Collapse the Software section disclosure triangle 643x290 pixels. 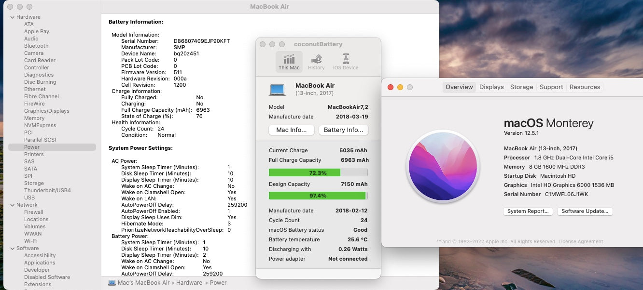(12, 249)
